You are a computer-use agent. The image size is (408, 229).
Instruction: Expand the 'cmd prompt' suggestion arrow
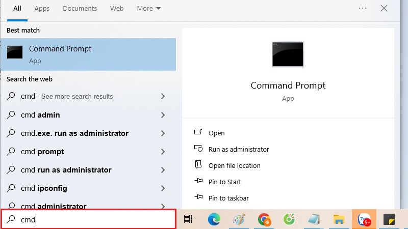pos(163,152)
